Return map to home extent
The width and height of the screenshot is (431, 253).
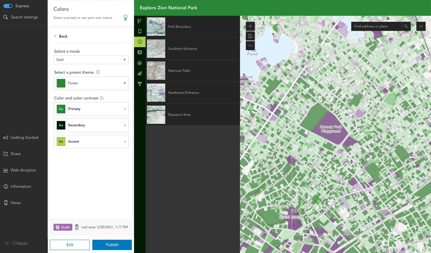click(x=250, y=36)
